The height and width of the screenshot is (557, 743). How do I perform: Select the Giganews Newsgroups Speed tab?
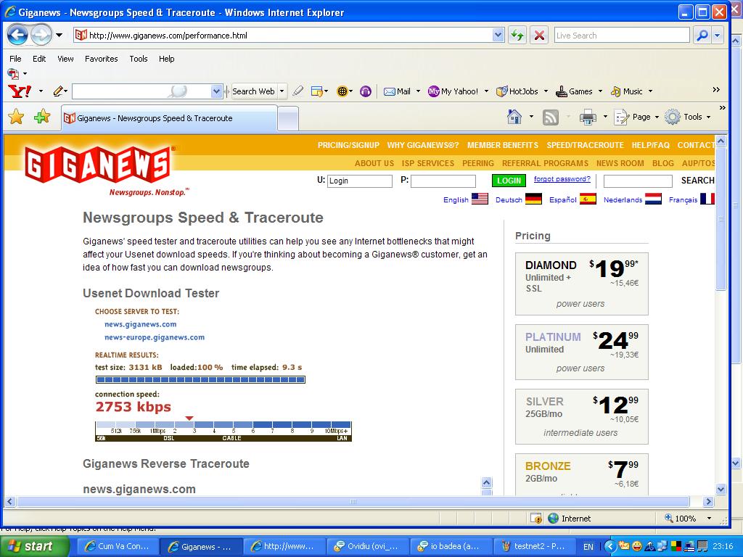[169, 118]
